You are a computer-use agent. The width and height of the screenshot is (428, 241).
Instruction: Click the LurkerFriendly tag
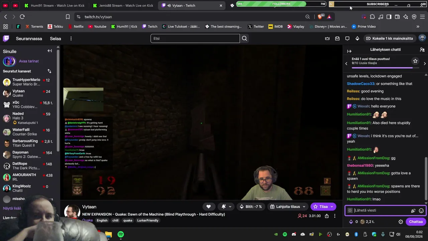pos(148,221)
